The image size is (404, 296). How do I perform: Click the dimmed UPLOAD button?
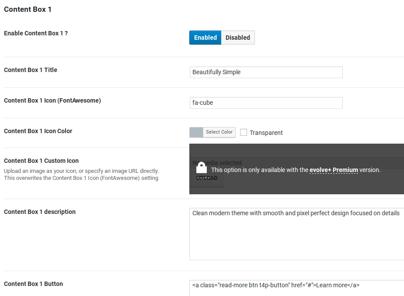click(207, 178)
